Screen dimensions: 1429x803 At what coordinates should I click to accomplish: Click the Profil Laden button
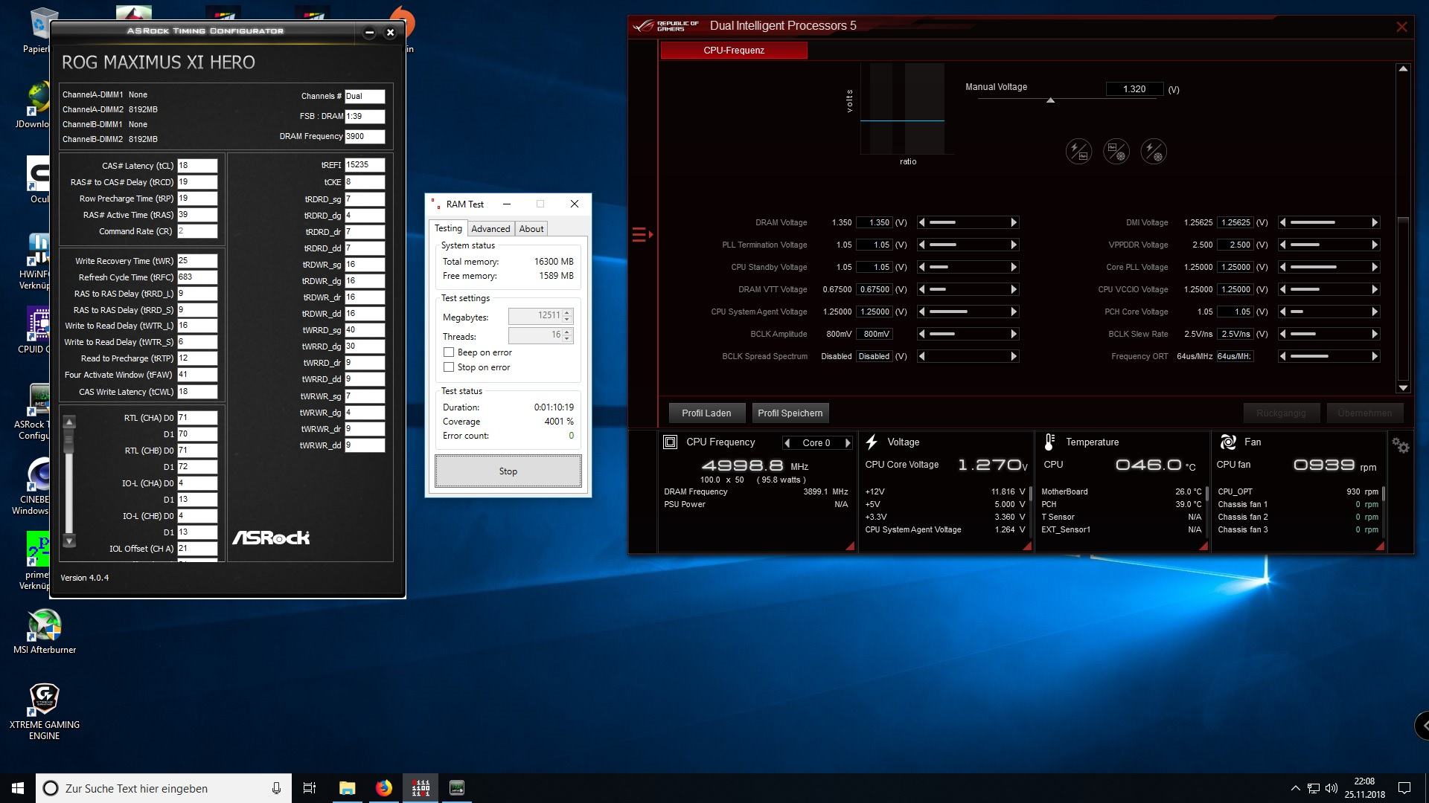(706, 413)
